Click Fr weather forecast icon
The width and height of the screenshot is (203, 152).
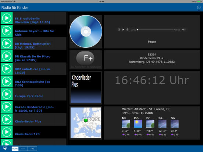coord(150,124)
